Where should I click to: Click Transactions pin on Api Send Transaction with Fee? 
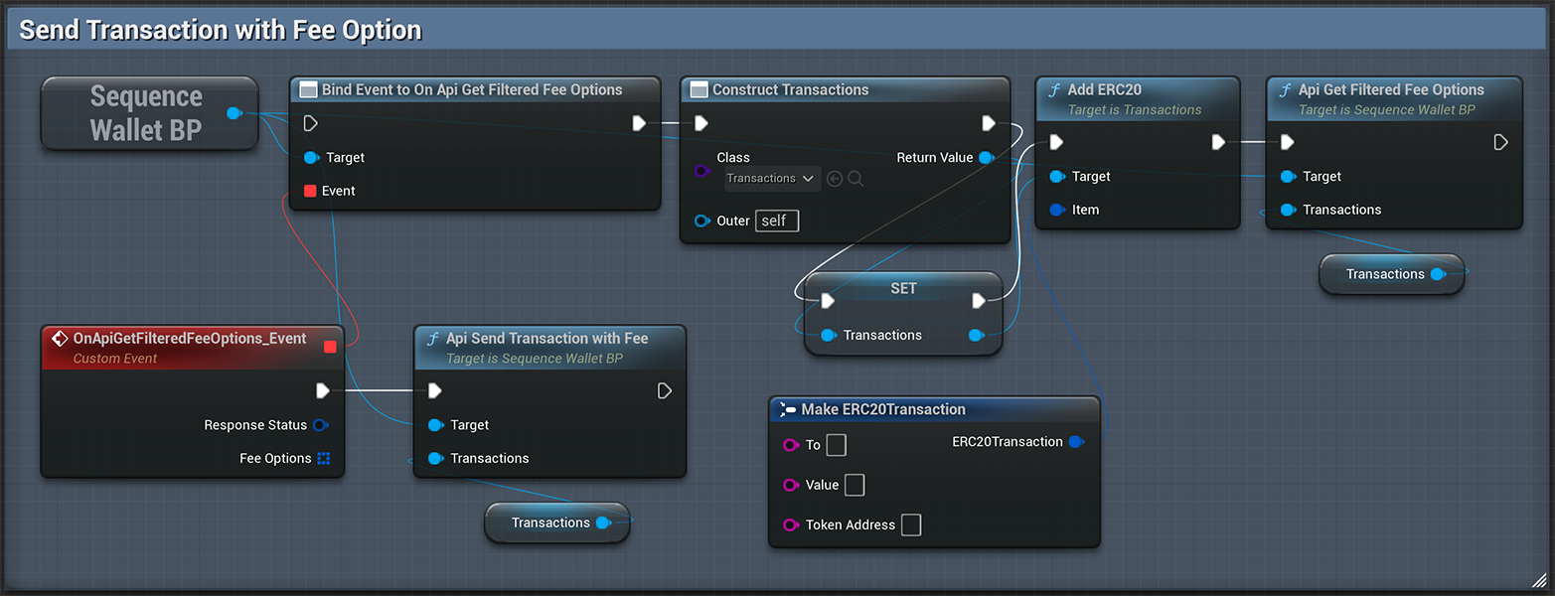click(435, 458)
